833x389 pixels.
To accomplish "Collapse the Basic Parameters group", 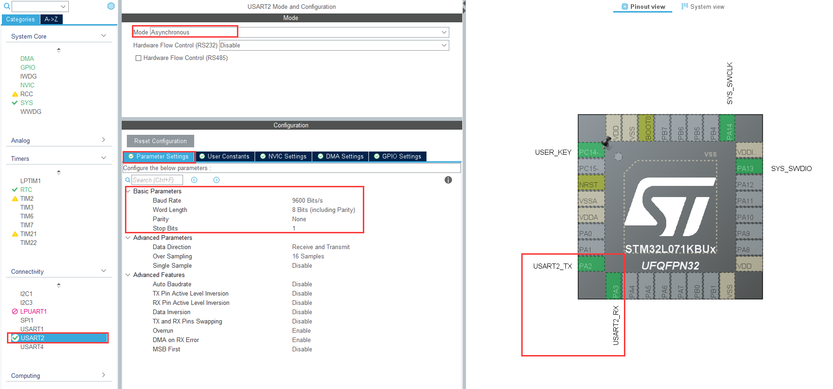I will tap(128, 191).
